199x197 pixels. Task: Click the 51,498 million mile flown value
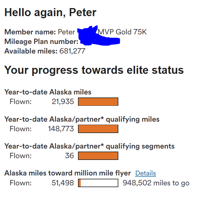tap(63, 183)
